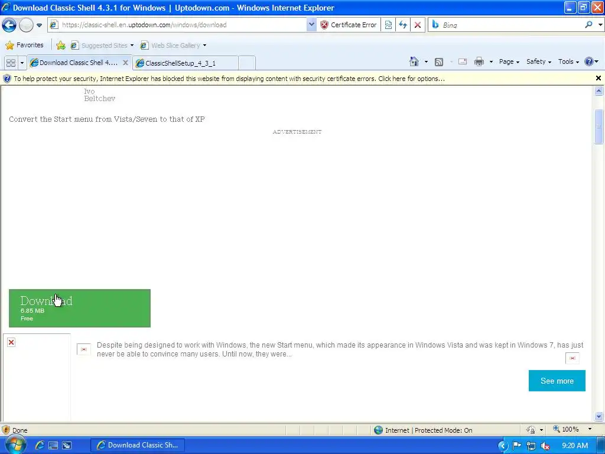Click the Read Mail icon
The width and height of the screenshot is (605, 454).
click(x=462, y=61)
